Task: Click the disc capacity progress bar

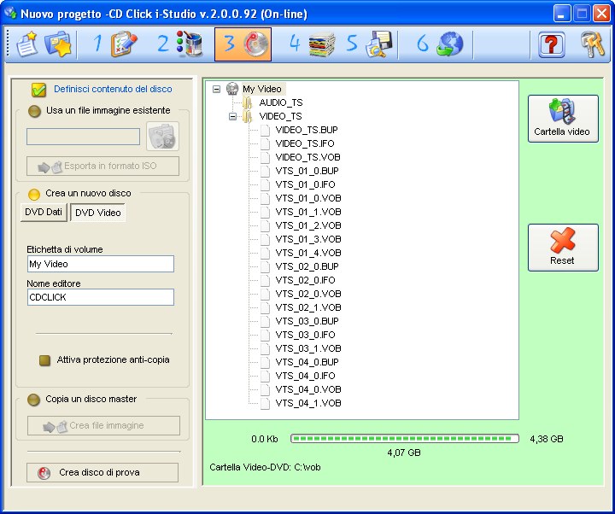Action: 404,439
